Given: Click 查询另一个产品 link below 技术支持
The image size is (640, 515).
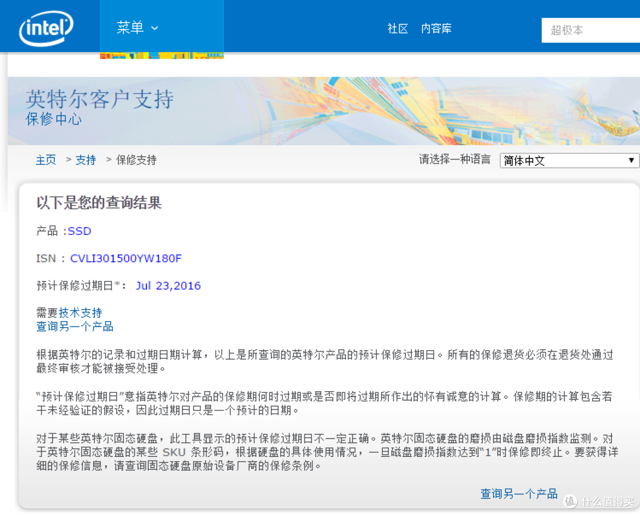Looking at the screenshot, I should tap(75, 327).
